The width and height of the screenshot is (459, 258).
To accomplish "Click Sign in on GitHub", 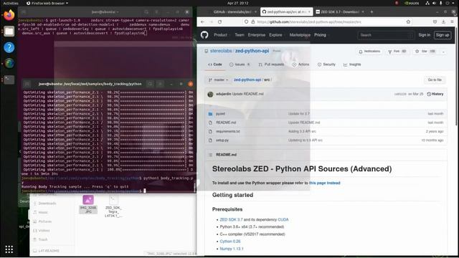I will 424,35.
